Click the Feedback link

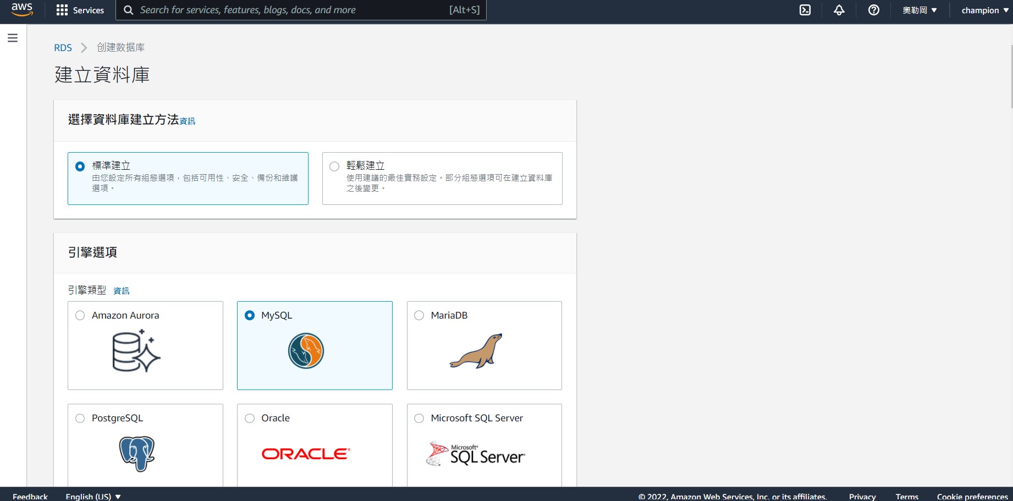tap(30, 496)
